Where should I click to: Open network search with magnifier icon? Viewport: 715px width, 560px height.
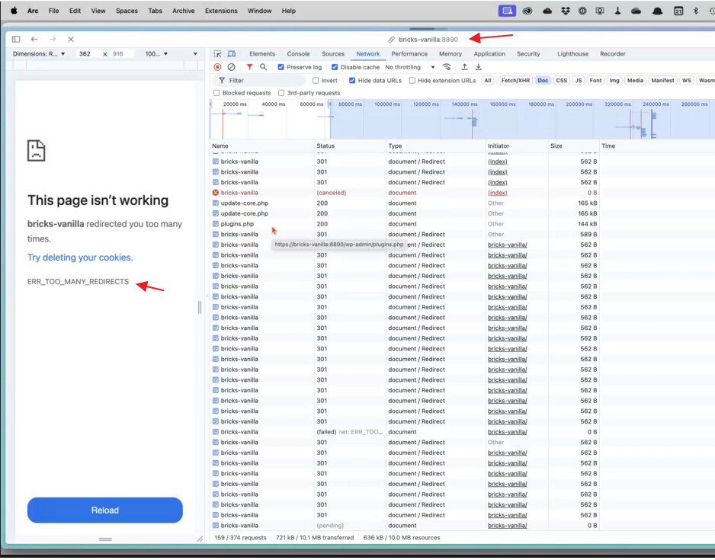pos(264,67)
